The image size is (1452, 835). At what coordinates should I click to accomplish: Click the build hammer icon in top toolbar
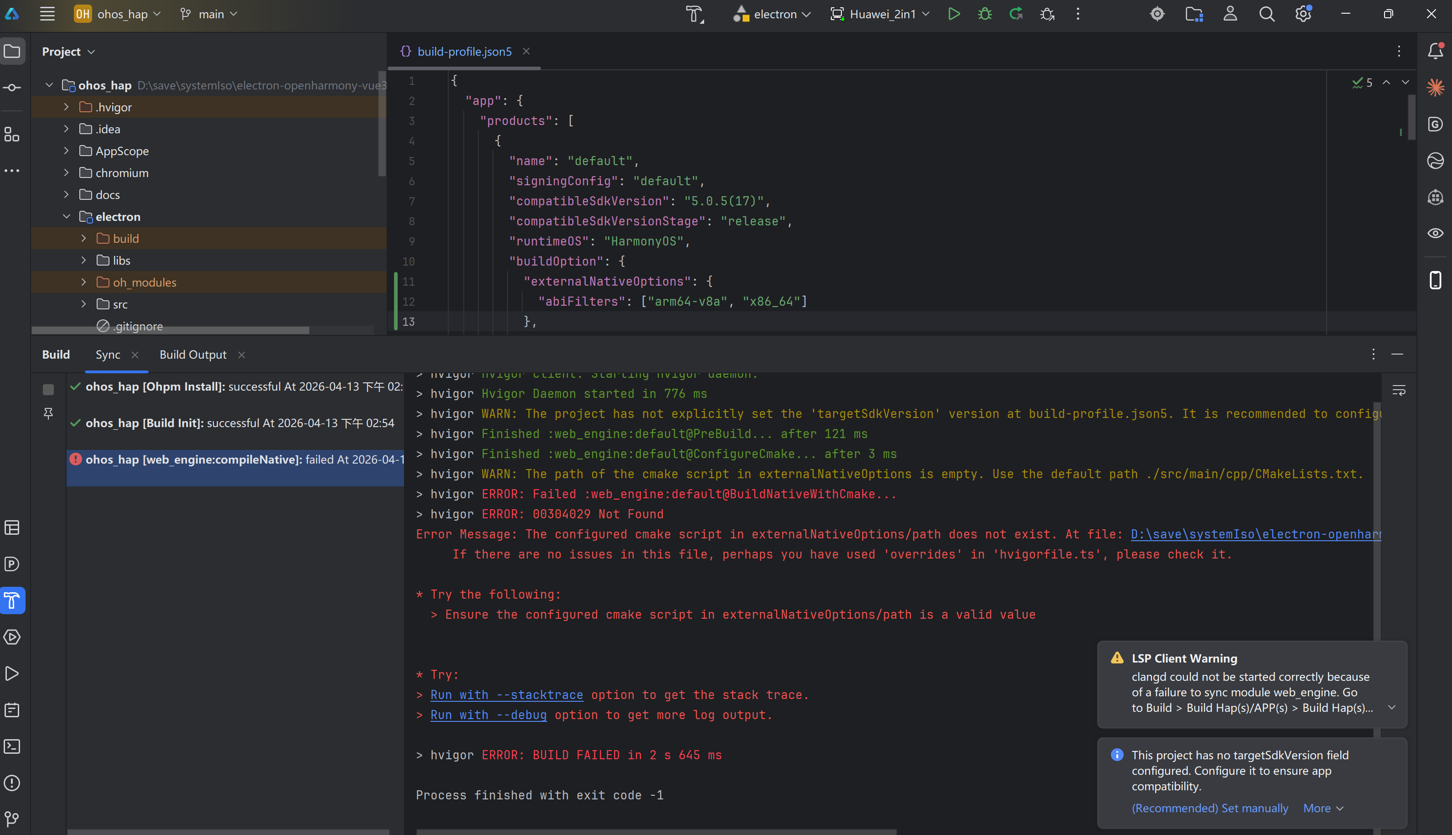coord(695,14)
